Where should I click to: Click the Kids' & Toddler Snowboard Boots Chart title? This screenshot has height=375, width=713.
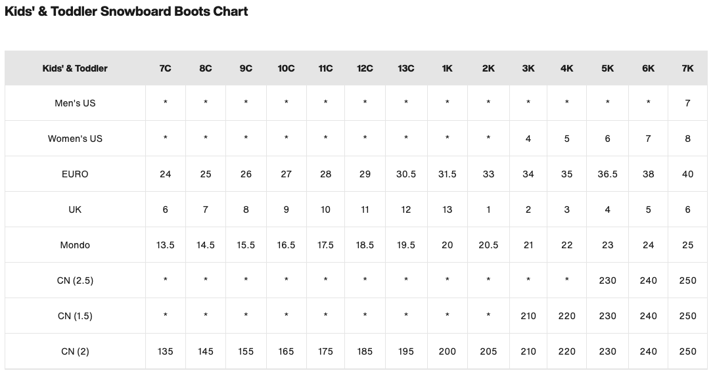pyautogui.click(x=126, y=12)
